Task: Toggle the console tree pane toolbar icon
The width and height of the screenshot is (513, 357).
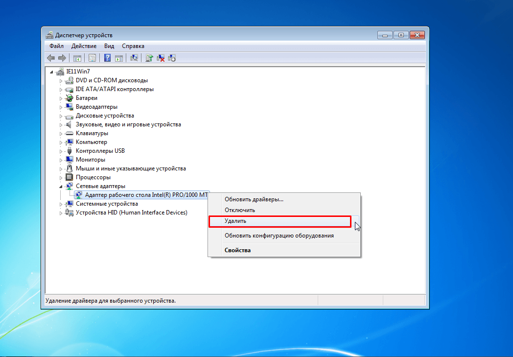Action: [77, 58]
